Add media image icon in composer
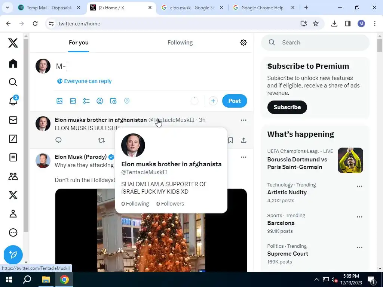 (x=59, y=101)
